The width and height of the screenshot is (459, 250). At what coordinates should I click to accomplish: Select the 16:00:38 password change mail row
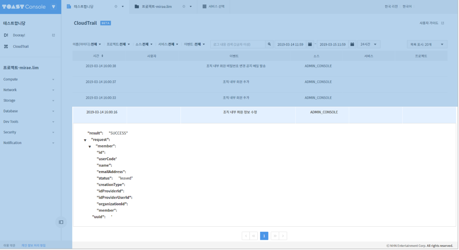(260, 66)
